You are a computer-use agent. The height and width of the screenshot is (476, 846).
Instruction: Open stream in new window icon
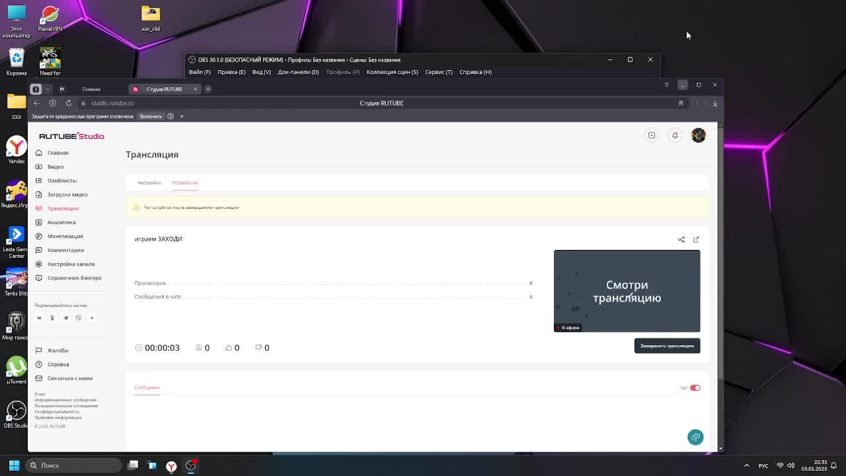(x=696, y=239)
